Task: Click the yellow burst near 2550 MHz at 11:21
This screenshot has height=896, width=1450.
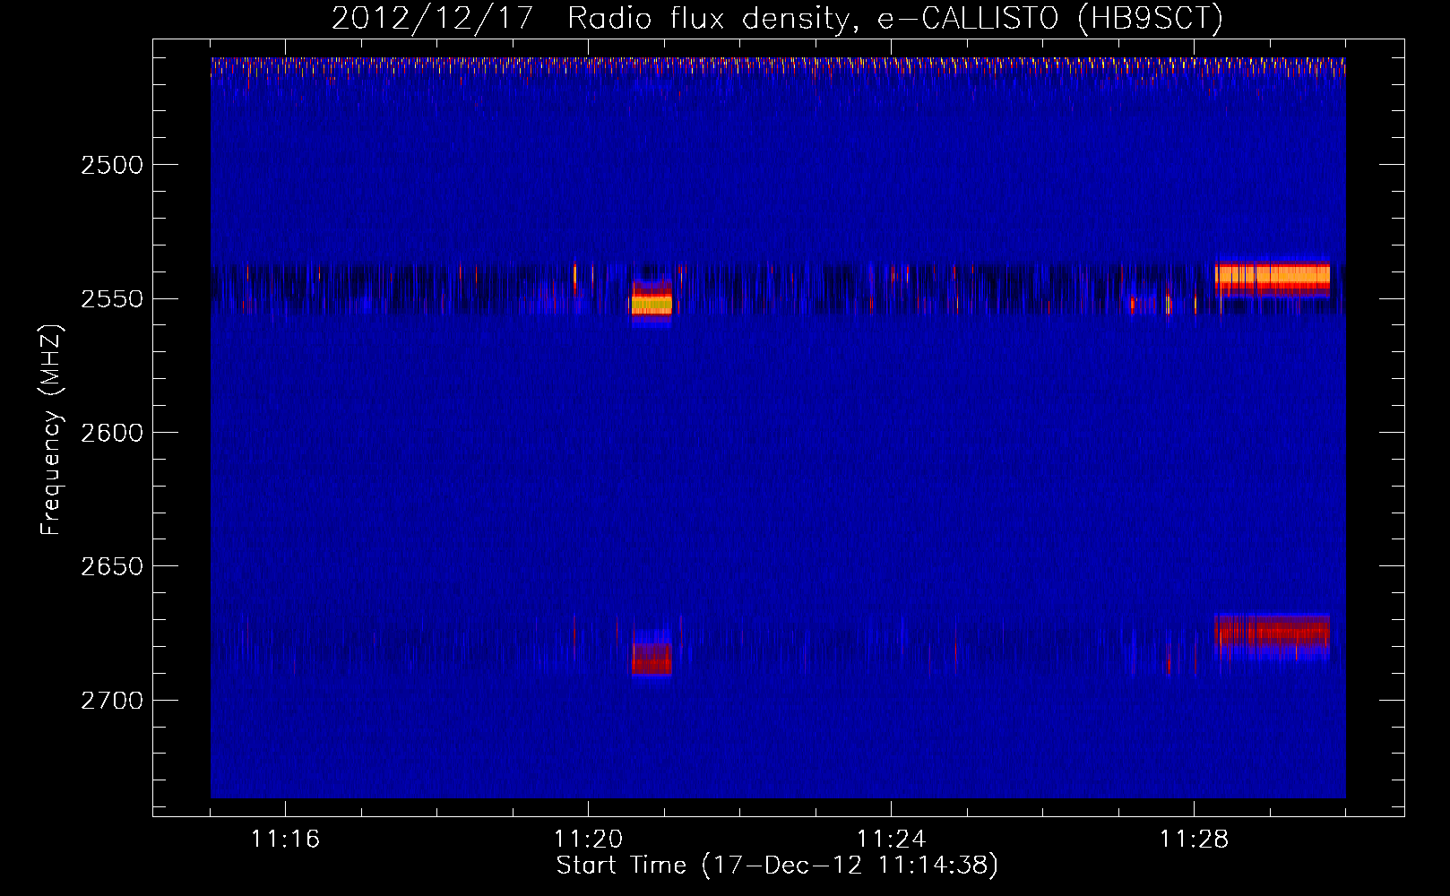Action: point(652,305)
